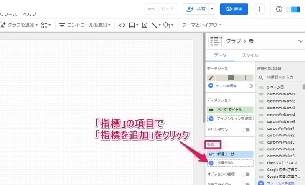Select the text box tool icon
This screenshot has width=305, height=185.
pyautogui.click(x=145, y=25)
